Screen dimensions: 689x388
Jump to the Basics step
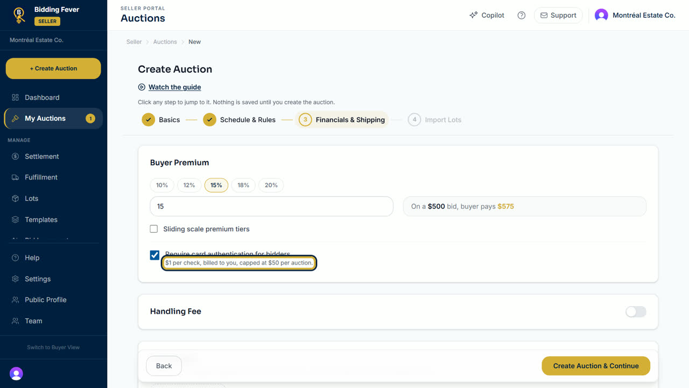(x=161, y=120)
